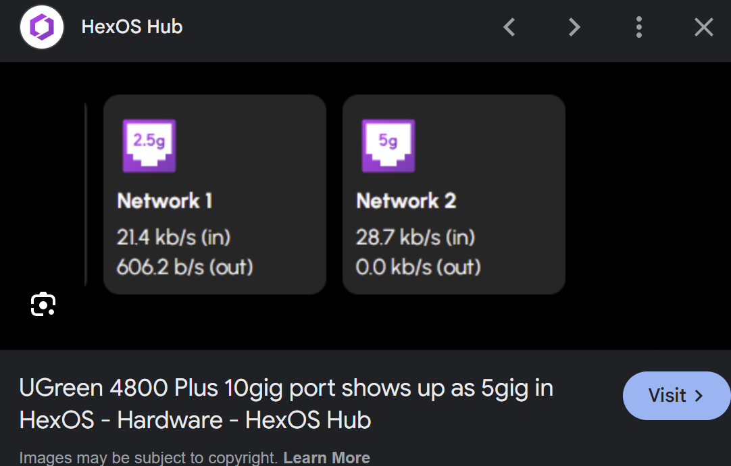Close the image preview panel

(x=703, y=28)
